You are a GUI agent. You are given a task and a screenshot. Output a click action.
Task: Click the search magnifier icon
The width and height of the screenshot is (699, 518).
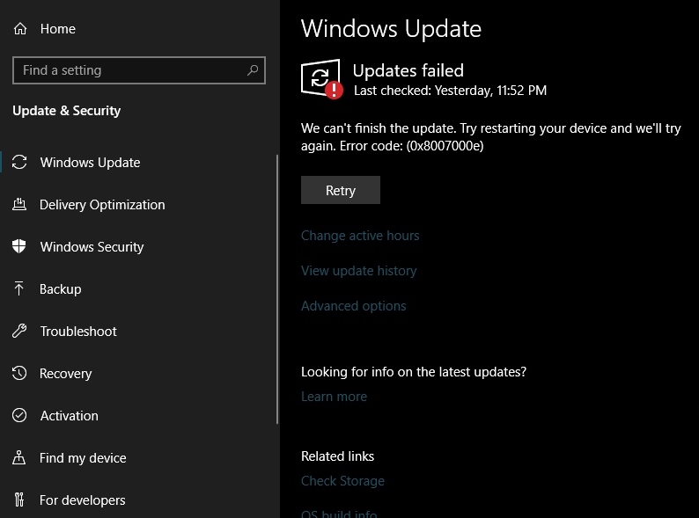pyautogui.click(x=253, y=70)
